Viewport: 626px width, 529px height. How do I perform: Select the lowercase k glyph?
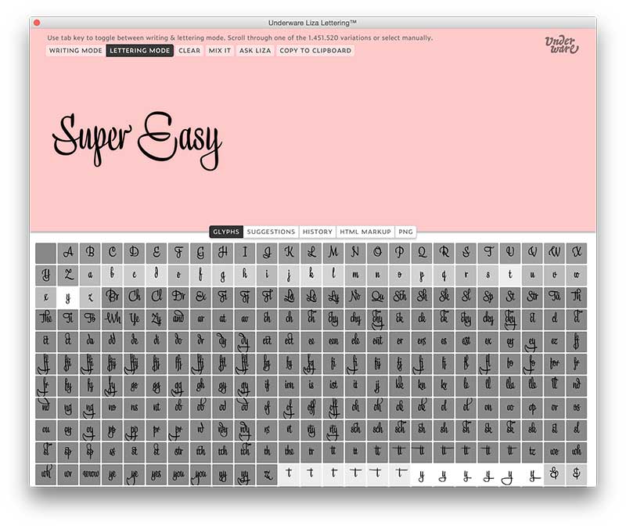click(311, 275)
